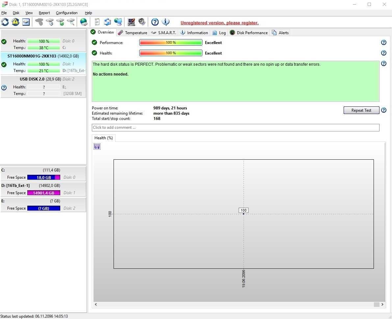The width and height of the screenshot is (392, 319).
Task: Open configuration via the laptop pencil icon
Action: (131, 22)
